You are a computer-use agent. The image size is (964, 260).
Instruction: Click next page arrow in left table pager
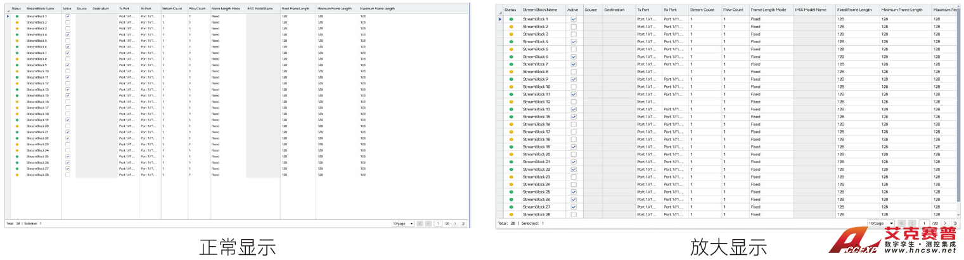point(455,224)
